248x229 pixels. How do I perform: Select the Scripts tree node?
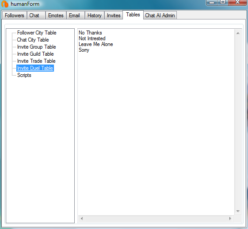pos(24,75)
